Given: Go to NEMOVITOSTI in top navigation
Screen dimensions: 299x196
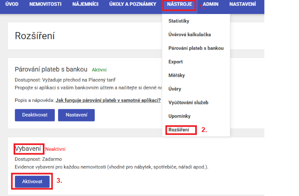Looking at the screenshot, I should pyautogui.click(x=45, y=5).
